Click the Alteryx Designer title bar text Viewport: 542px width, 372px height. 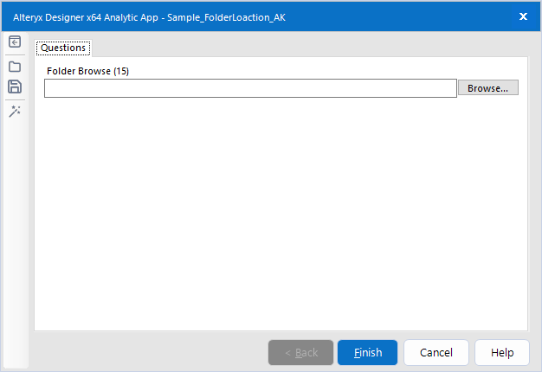pyautogui.click(x=149, y=16)
